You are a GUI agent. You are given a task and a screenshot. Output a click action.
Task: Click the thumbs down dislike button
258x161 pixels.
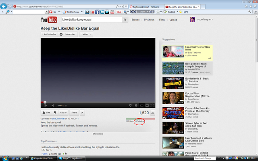[x=55, y=113]
